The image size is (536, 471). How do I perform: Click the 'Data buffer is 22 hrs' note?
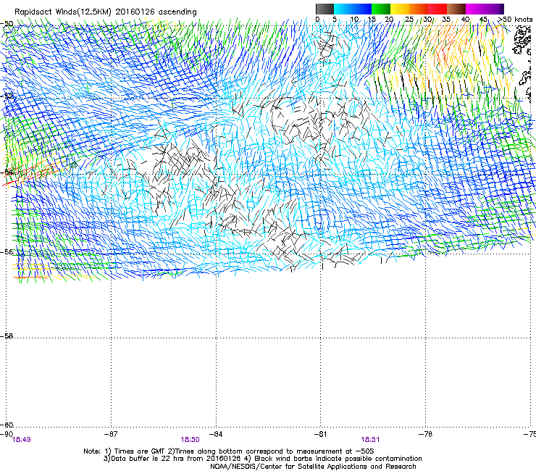262,459
